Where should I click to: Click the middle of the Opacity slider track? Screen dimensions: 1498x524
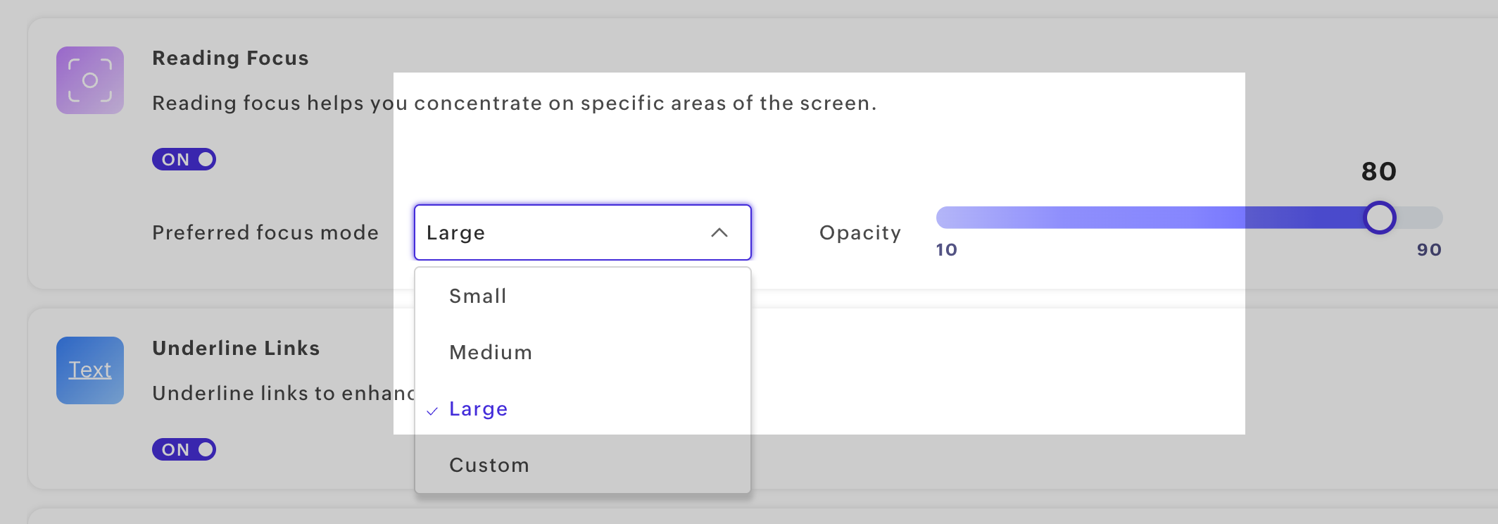coord(1190,218)
